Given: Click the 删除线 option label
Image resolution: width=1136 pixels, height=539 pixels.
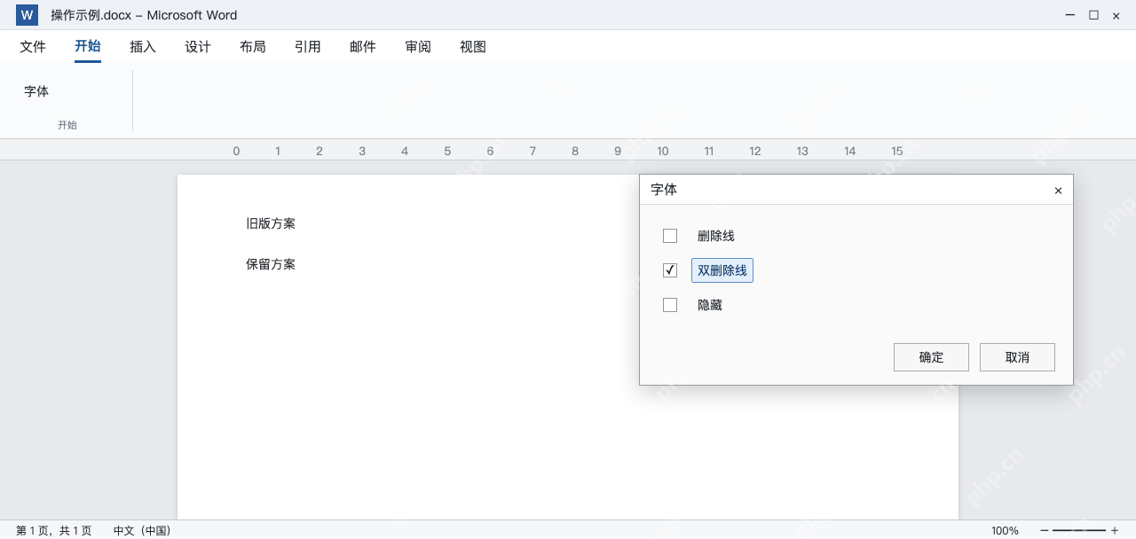Looking at the screenshot, I should [x=716, y=236].
